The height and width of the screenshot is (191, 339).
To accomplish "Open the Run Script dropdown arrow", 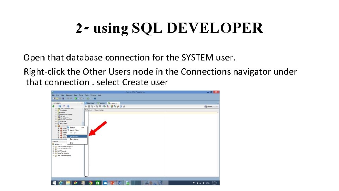I will 95,106.
